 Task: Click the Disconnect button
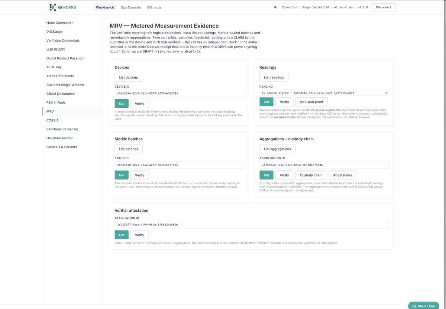tap(384, 7)
